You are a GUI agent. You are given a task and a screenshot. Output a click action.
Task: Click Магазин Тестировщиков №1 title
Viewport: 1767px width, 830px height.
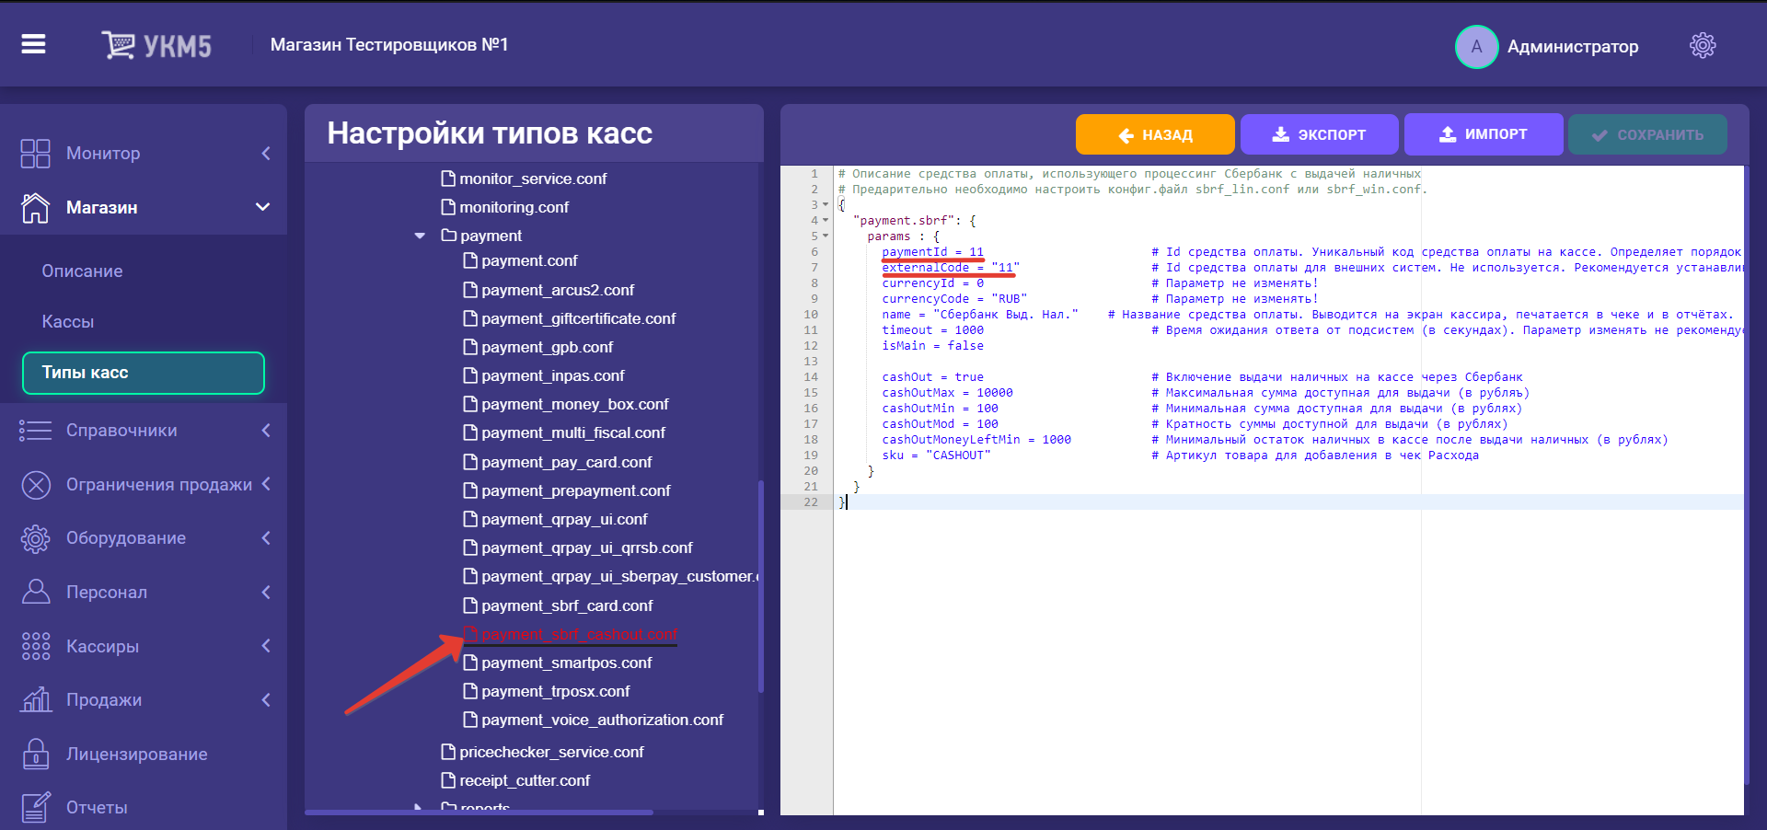(x=389, y=45)
